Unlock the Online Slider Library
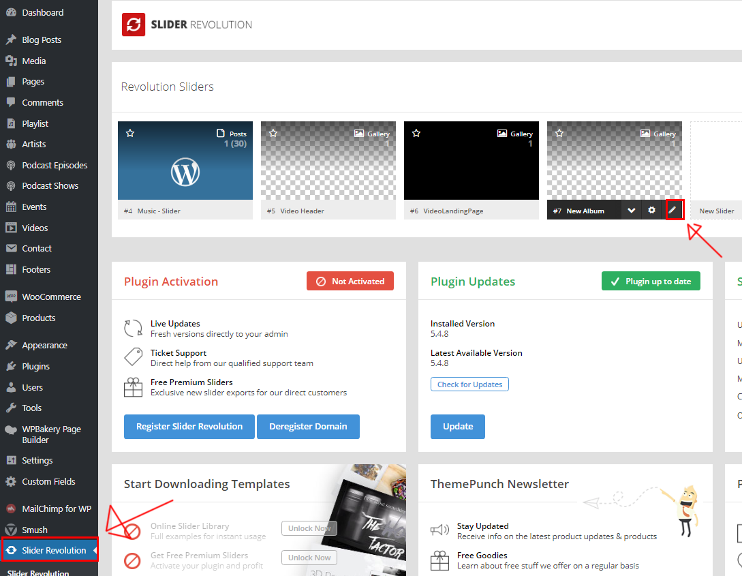742x576 pixels. click(309, 528)
